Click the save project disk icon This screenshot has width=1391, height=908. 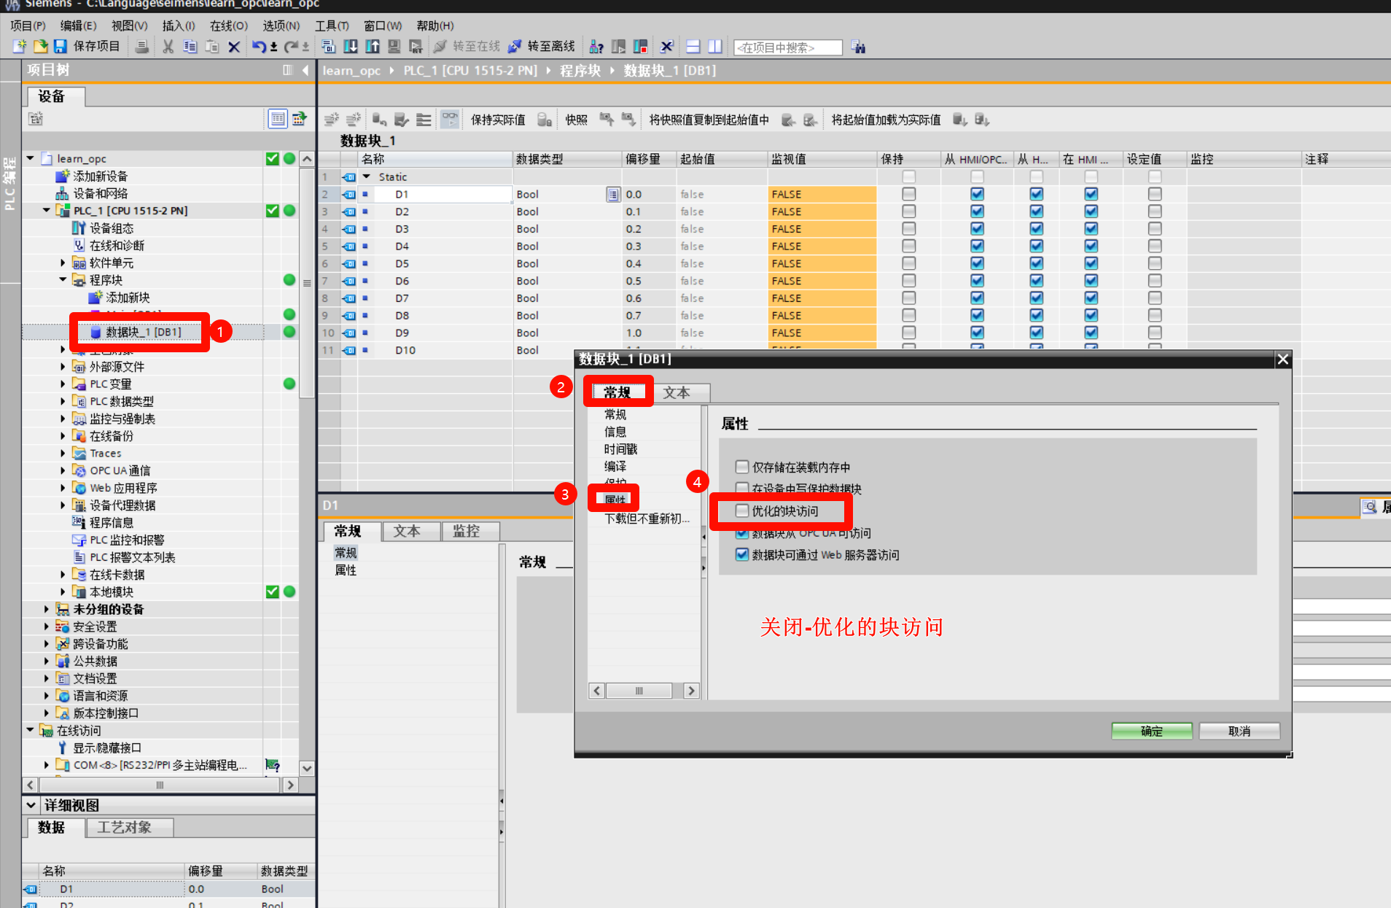tap(61, 47)
